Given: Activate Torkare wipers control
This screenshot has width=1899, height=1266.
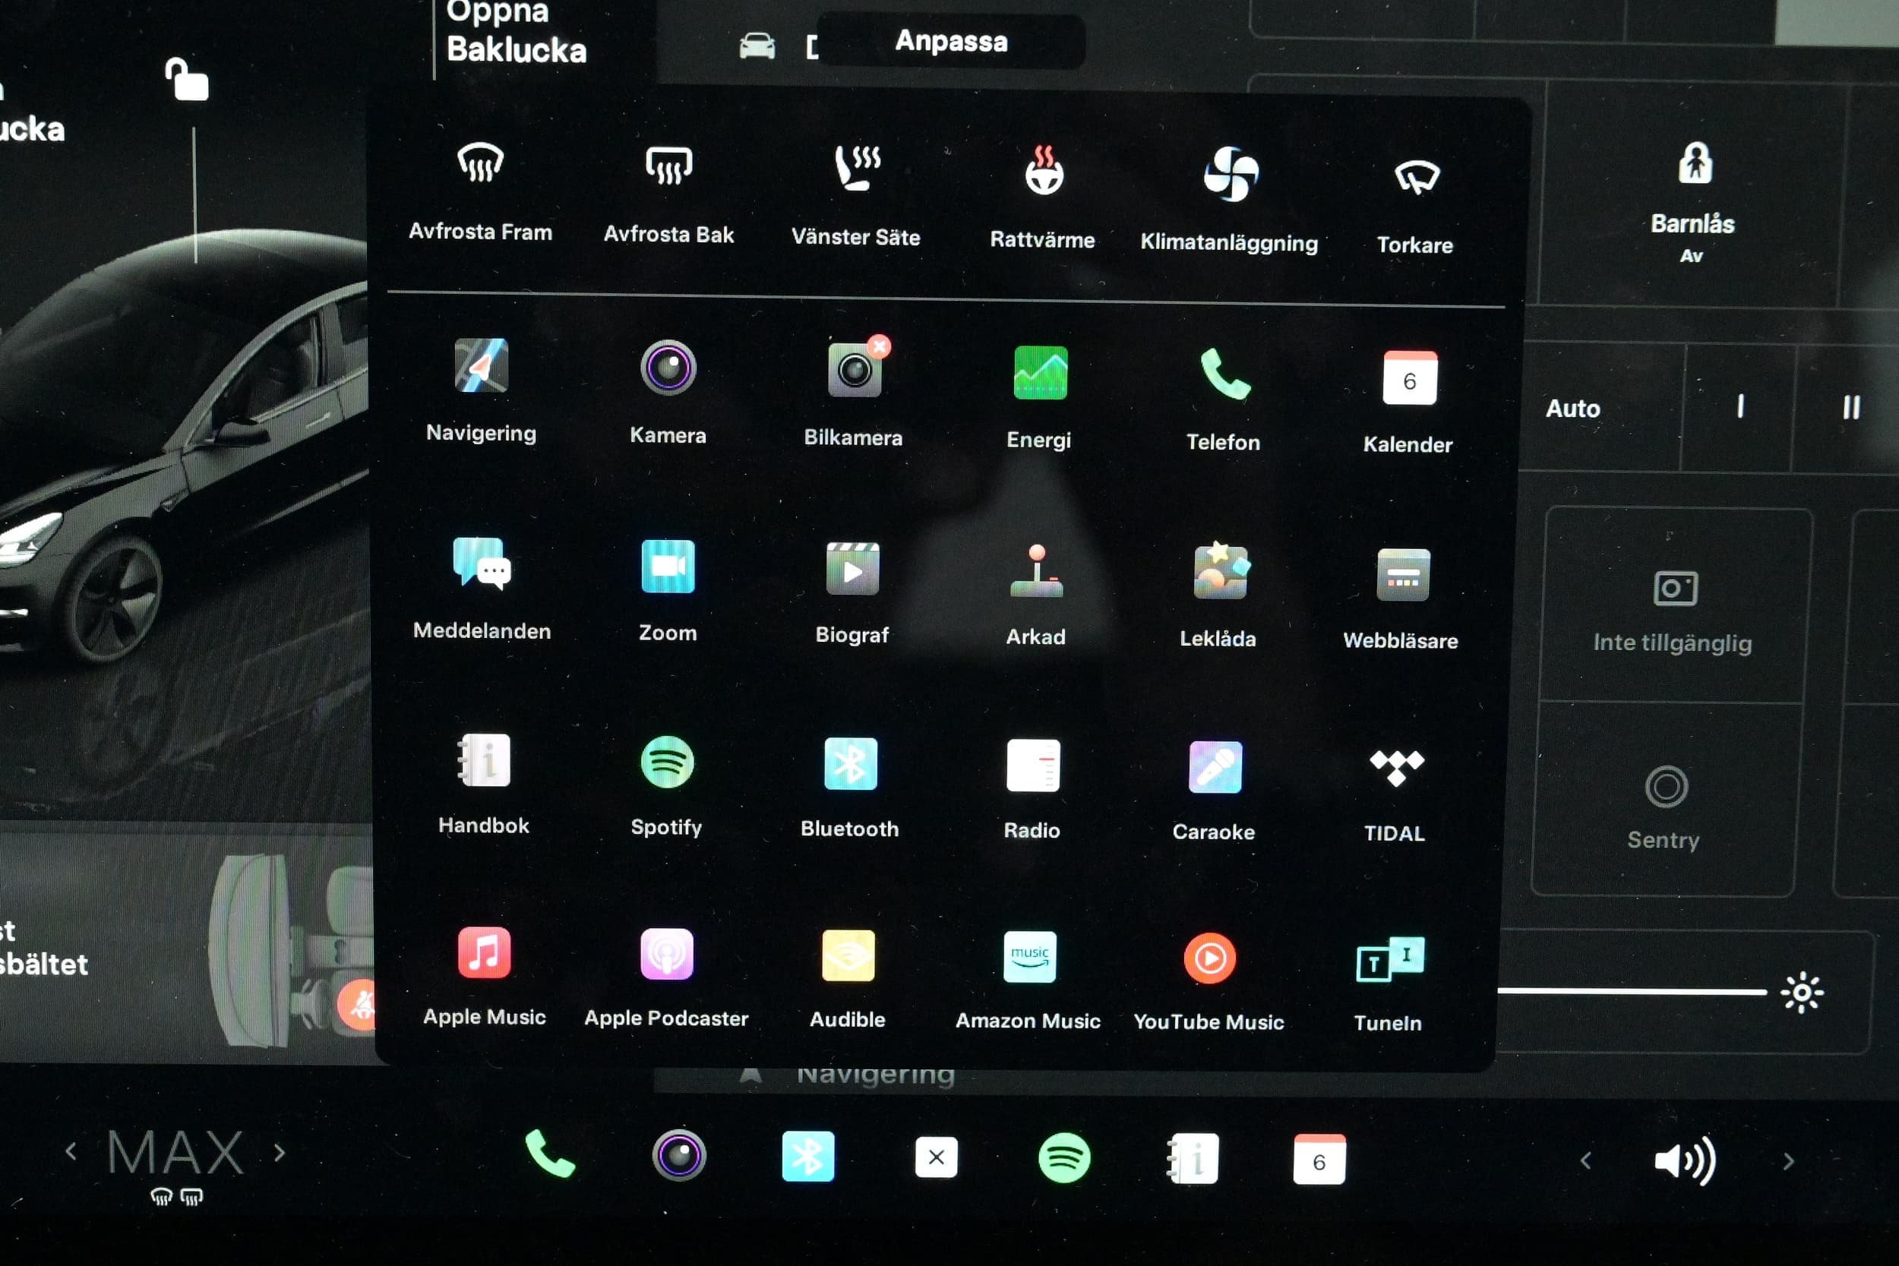Looking at the screenshot, I should pyautogui.click(x=1416, y=207).
